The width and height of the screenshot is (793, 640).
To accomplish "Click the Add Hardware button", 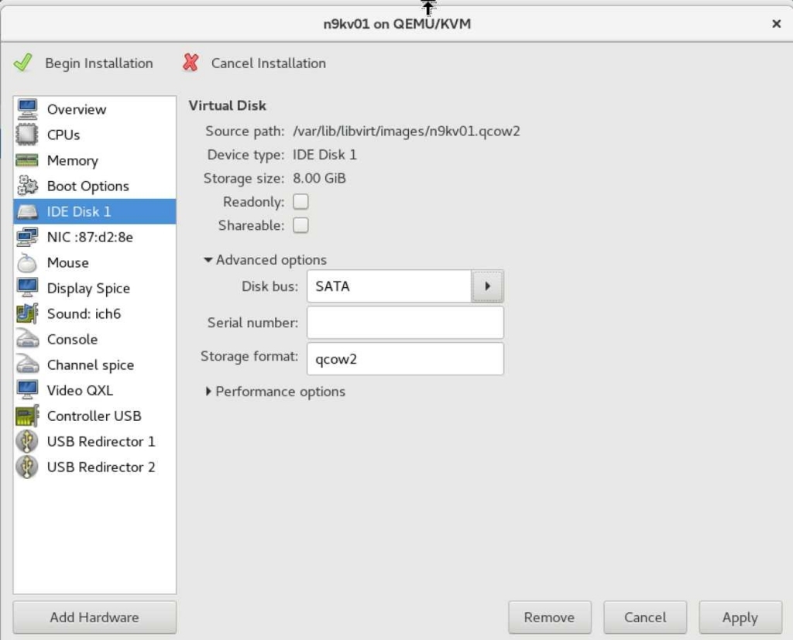I will point(94,618).
